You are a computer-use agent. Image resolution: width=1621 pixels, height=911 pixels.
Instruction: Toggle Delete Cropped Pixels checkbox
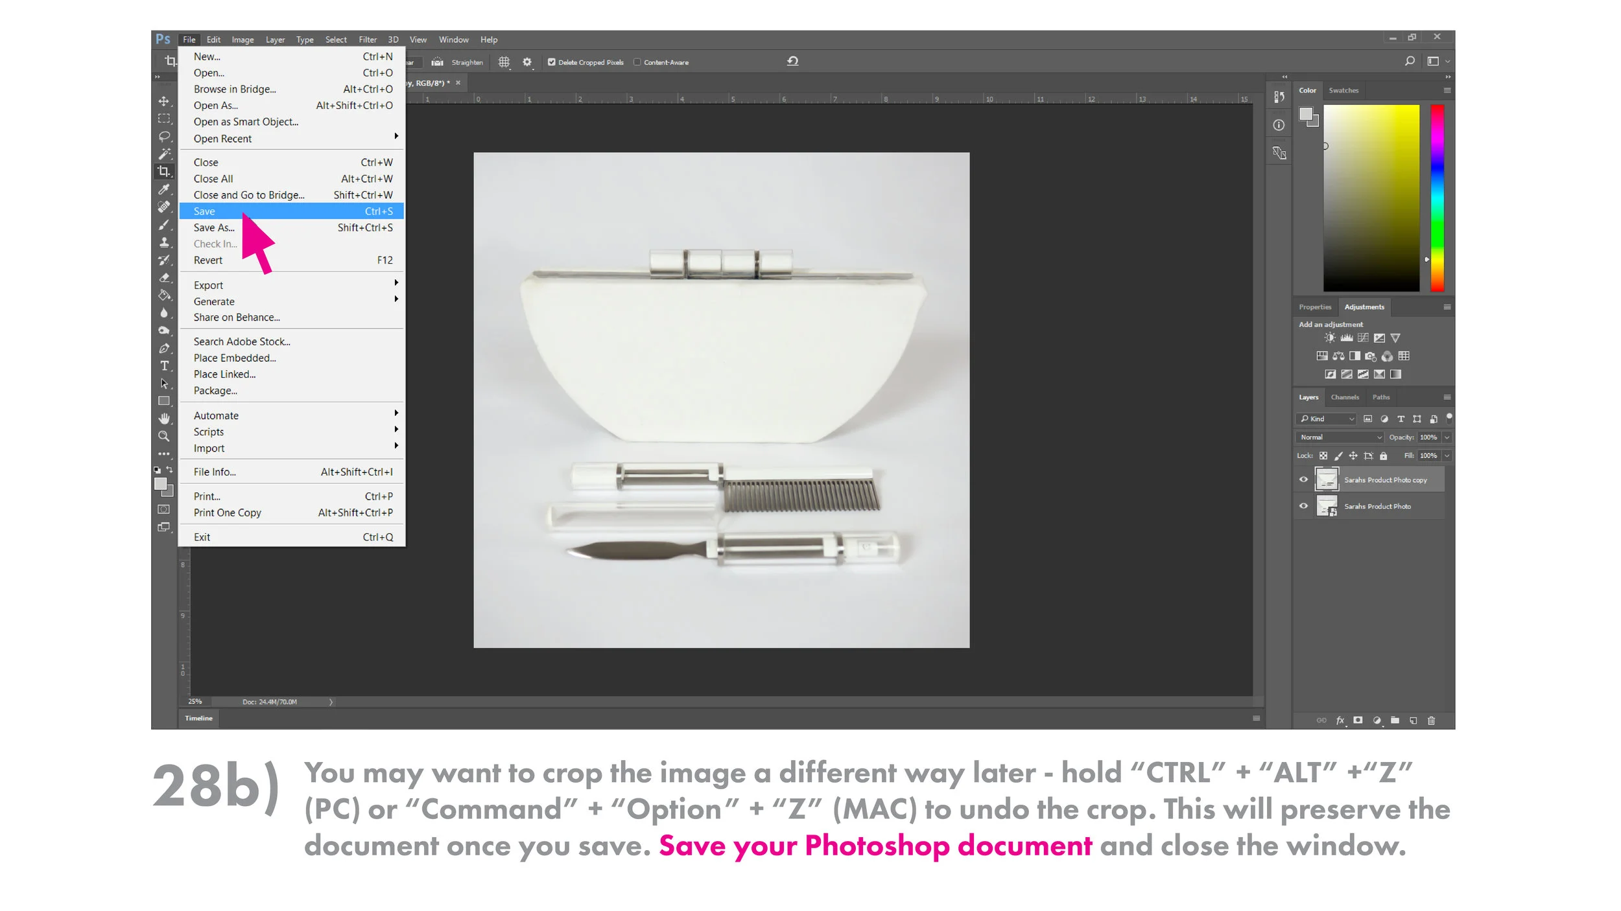click(551, 62)
